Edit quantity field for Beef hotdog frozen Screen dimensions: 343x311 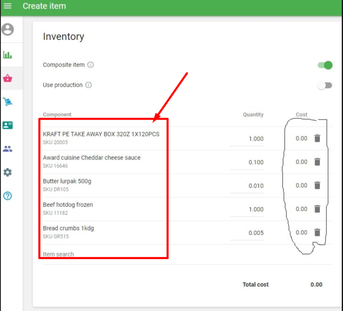247,209
